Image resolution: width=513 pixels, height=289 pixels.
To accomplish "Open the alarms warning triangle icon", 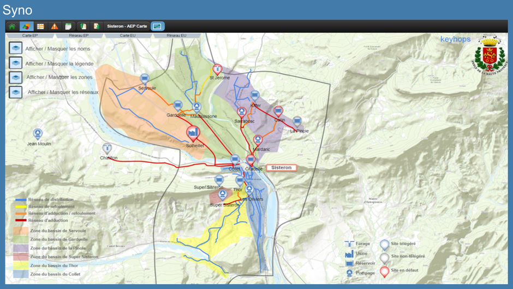I will (55, 26).
